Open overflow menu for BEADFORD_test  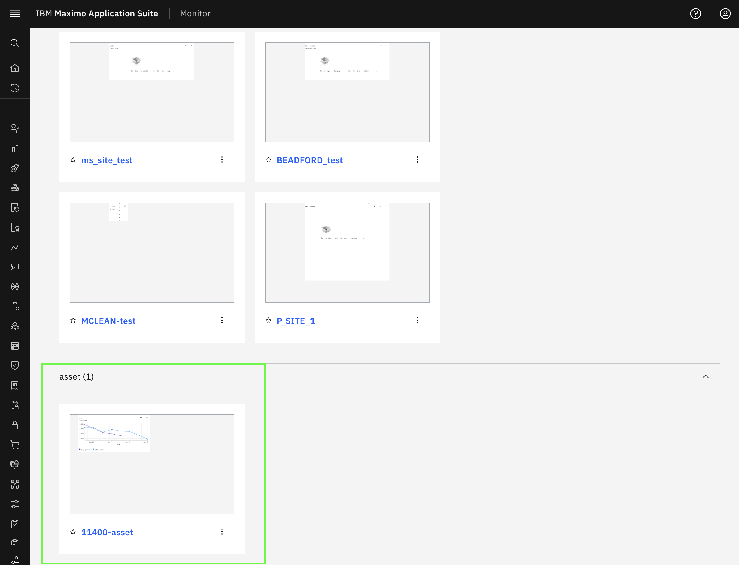tap(417, 160)
